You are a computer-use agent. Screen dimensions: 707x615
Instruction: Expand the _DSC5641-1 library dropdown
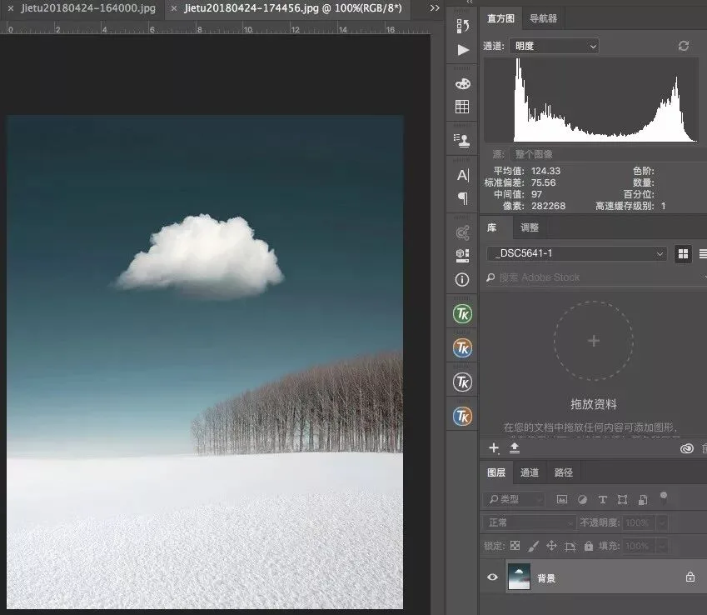pyautogui.click(x=577, y=253)
